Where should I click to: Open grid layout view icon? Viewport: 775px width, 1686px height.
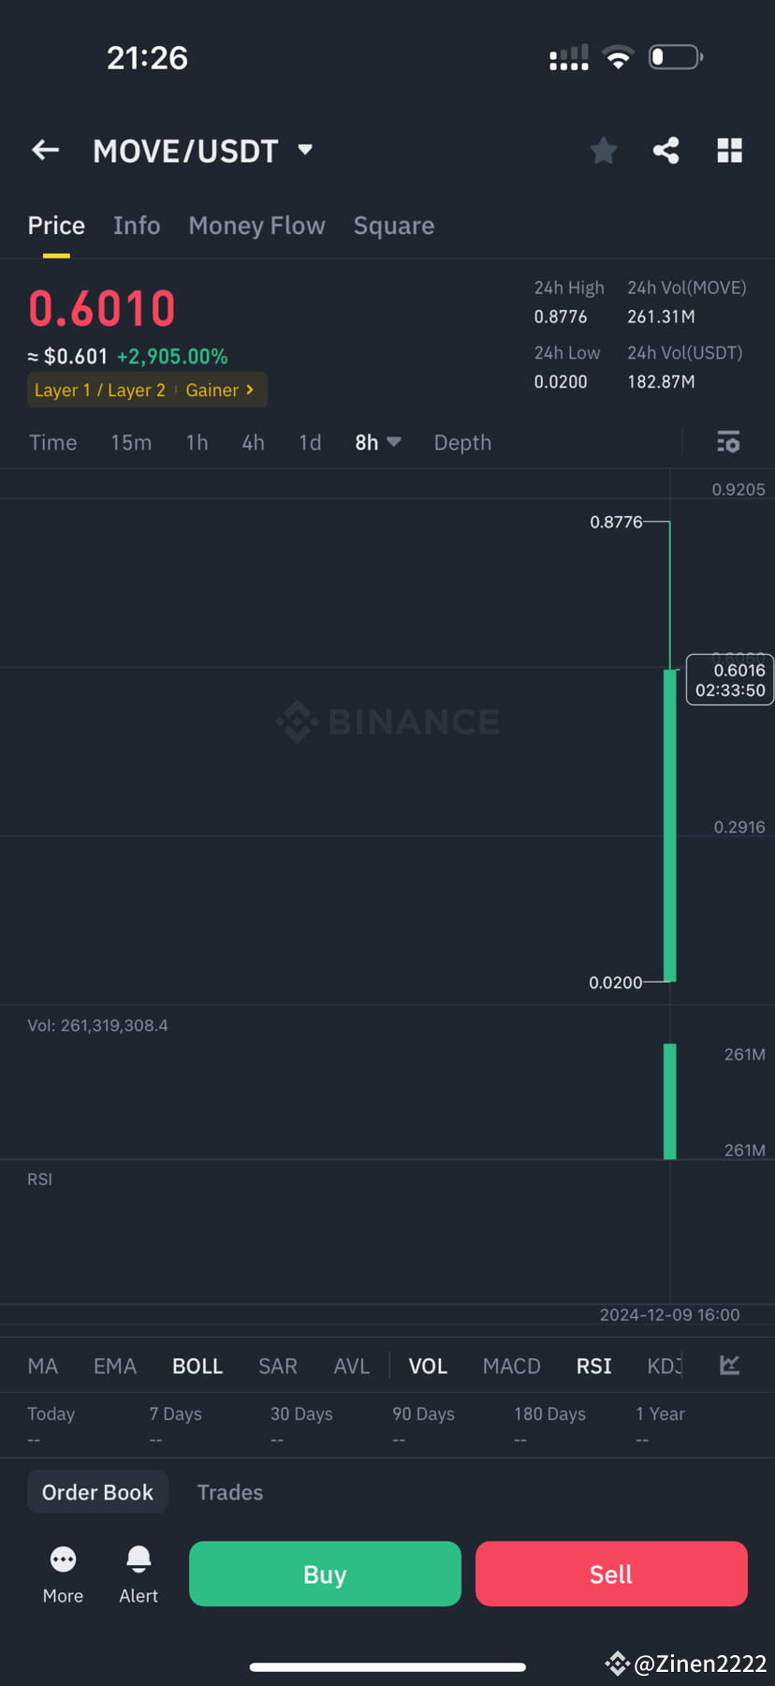point(729,150)
